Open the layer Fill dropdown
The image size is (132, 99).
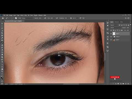click(128, 30)
